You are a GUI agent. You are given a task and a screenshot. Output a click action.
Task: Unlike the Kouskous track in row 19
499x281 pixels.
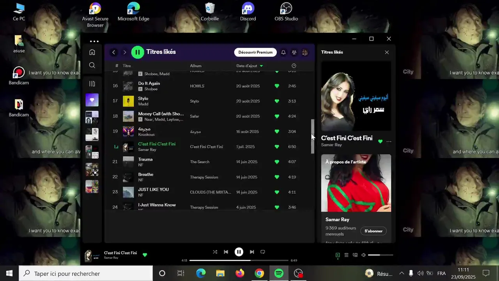tap(277, 132)
